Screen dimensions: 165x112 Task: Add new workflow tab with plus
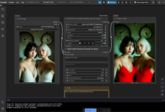pos(89,2)
